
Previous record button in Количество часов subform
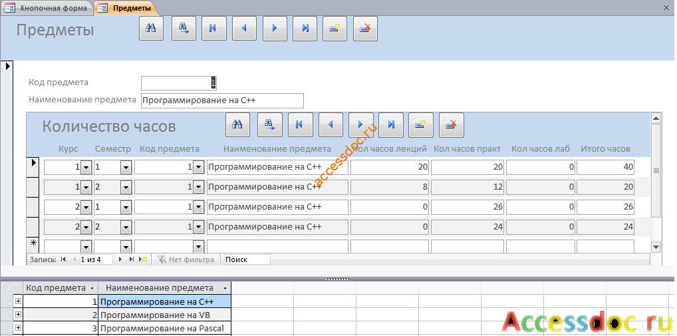(x=331, y=125)
